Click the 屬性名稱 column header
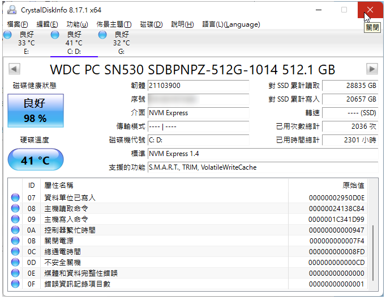Screen dimensions: 386x299 click(x=165, y=186)
